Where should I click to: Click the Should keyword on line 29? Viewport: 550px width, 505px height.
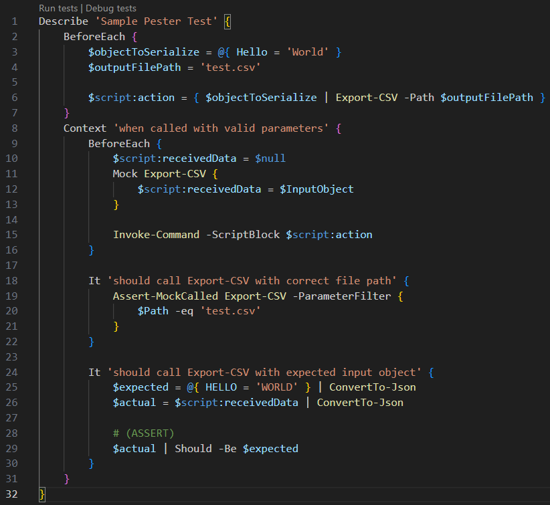tap(193, 447)
